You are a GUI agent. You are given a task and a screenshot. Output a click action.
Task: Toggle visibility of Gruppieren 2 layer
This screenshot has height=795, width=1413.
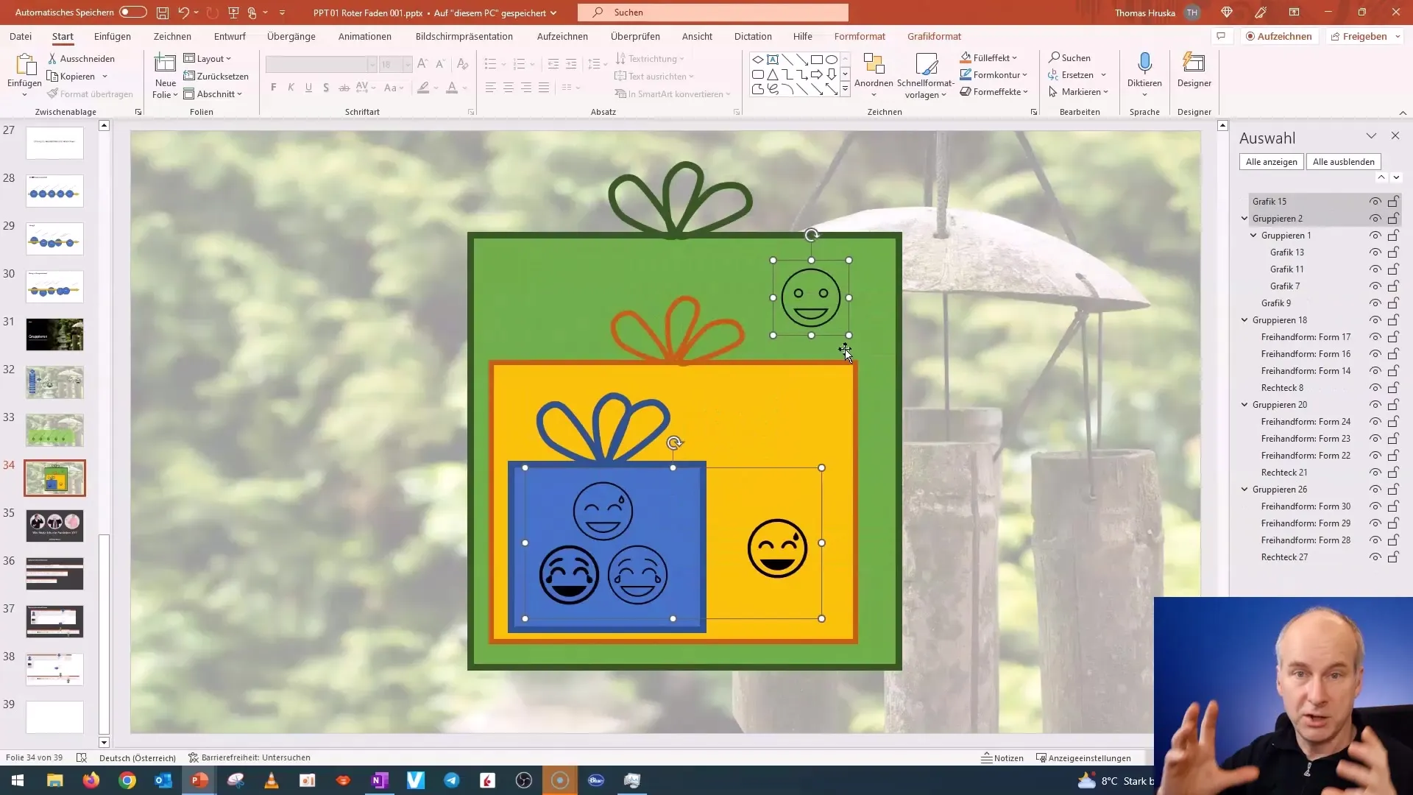coord(1376,217)
